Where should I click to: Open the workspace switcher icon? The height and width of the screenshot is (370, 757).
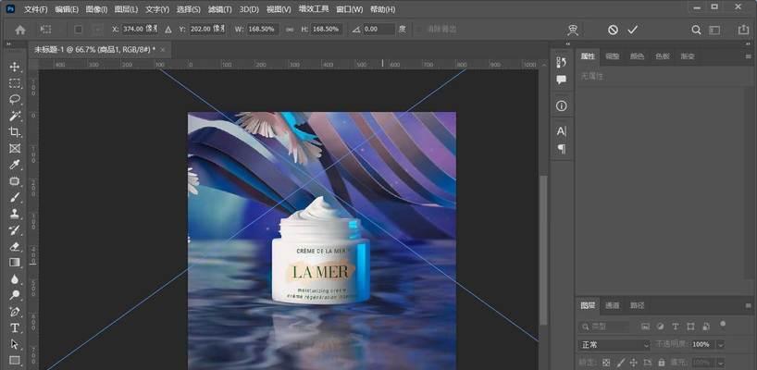(714, 30)
